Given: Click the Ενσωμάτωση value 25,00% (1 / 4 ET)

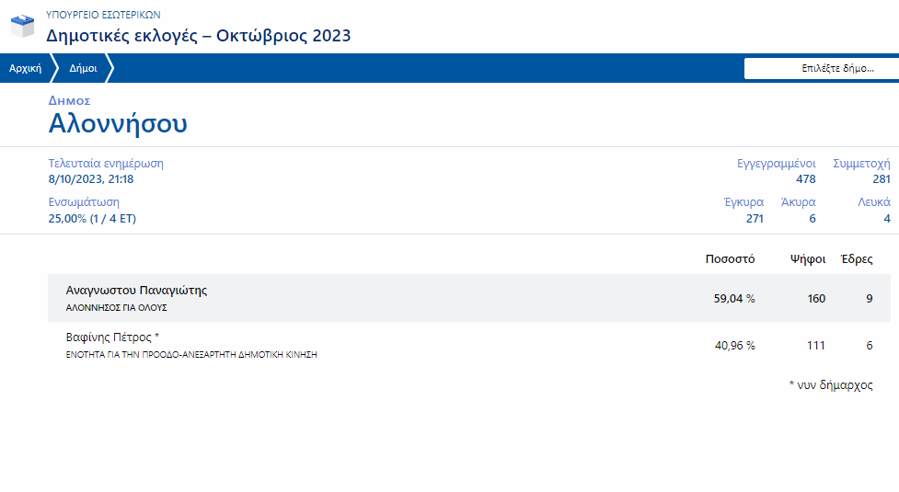Looking at the screenshot, I should pyautogui.click(x=92, y=218).
